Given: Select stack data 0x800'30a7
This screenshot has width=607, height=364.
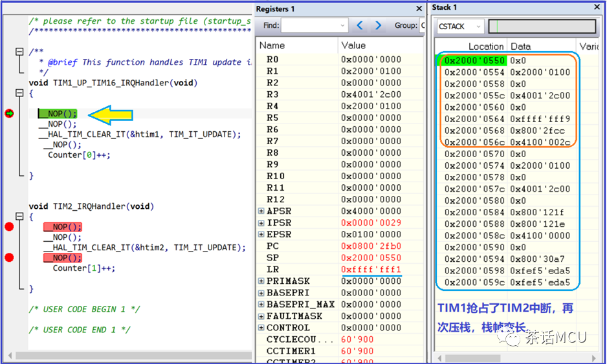Looking at the screenshot, I should click(x=537, y=259).
